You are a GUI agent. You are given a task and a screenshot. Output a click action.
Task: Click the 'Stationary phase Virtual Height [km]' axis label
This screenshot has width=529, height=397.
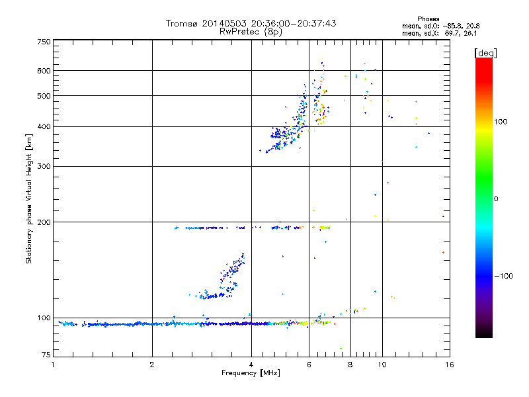29,199
